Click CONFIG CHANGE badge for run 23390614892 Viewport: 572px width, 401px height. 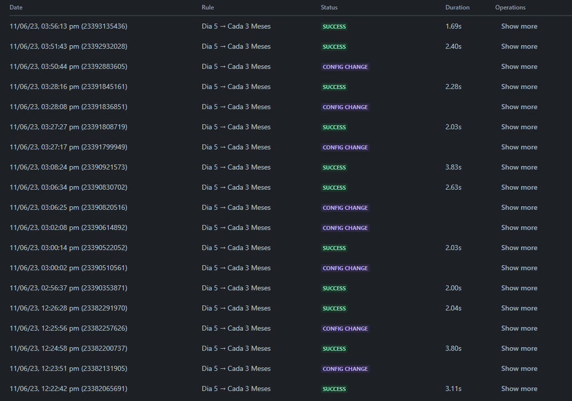coord(345,228)
